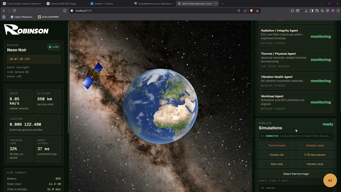Open the apps grid icon in bookmarks bar

(x=4, y=17)
